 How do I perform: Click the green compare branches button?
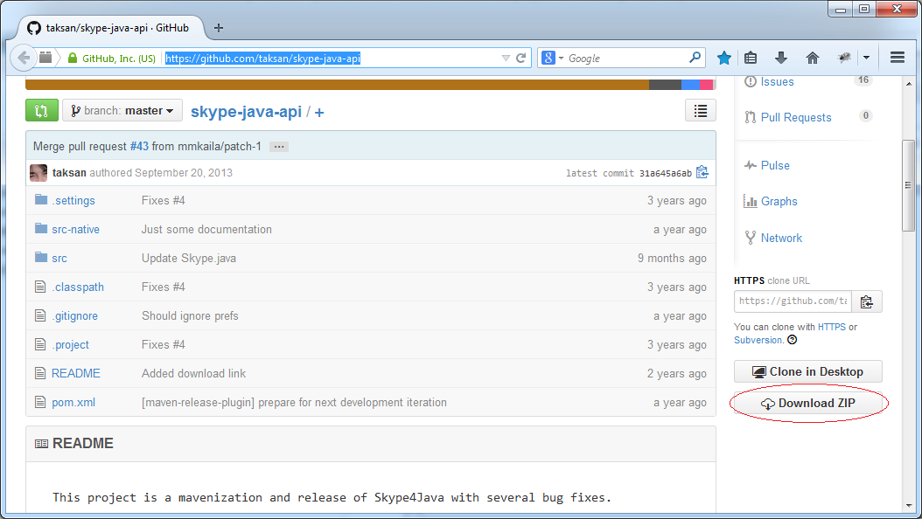pos(42,110)
